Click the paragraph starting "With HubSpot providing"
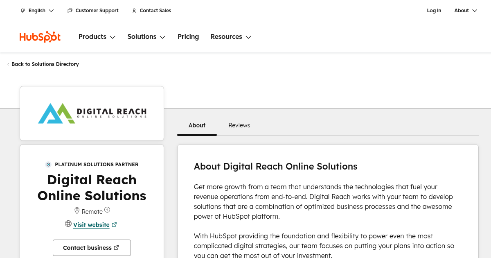491x258 pixels. (x=324, y=246)
